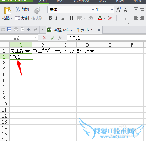Select column B header
This screenshot has width=146, height=141.
[43, 45]
